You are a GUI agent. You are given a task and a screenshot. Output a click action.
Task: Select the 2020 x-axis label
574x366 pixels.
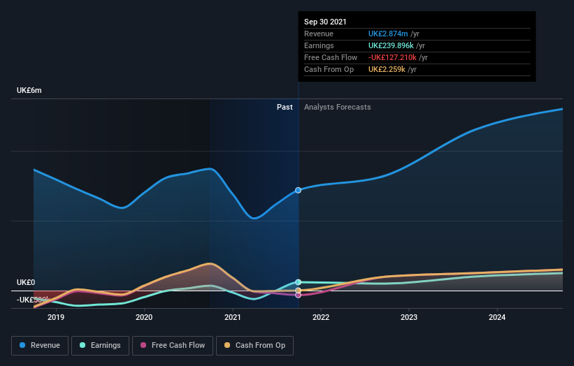tap(144, 317)
